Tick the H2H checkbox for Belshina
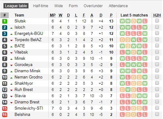 157,114
